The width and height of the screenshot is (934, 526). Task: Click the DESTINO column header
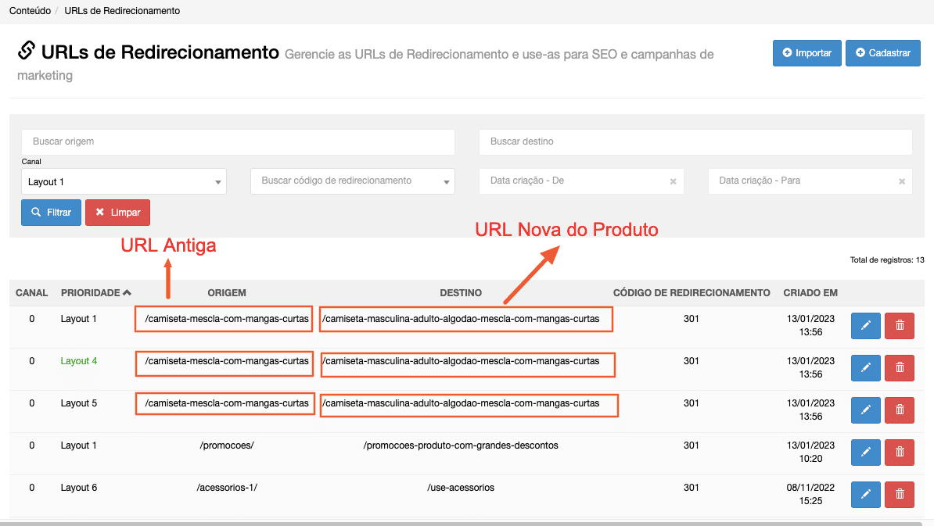461,293
